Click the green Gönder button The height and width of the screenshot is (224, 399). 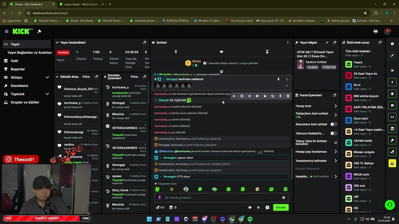[x=281, y=208]
